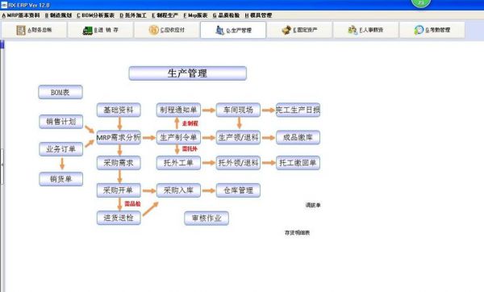This screenshot has height=292, width=484.
Task: Switch to the F人事薪资 tab
Action: pos(365,30)
